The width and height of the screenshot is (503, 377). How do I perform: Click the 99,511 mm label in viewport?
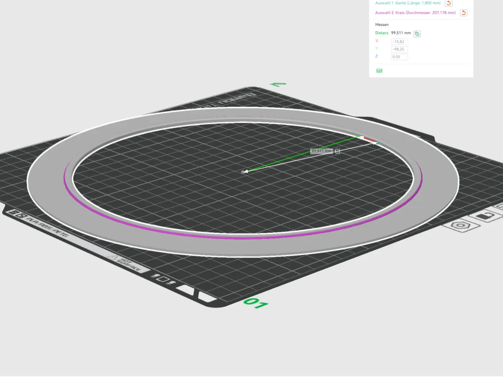(322, 151)
